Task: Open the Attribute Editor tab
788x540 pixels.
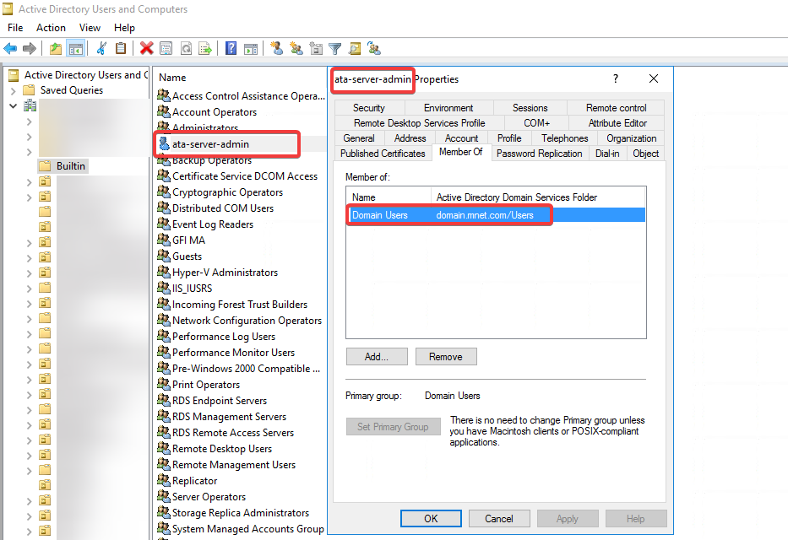Action: [x=617, y=123]
